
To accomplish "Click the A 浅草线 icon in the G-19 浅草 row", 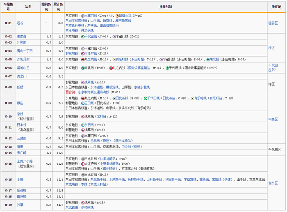I will [x=83, y=203].
